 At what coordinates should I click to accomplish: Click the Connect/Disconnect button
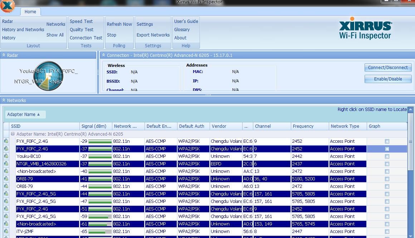[x=388, y=68]
